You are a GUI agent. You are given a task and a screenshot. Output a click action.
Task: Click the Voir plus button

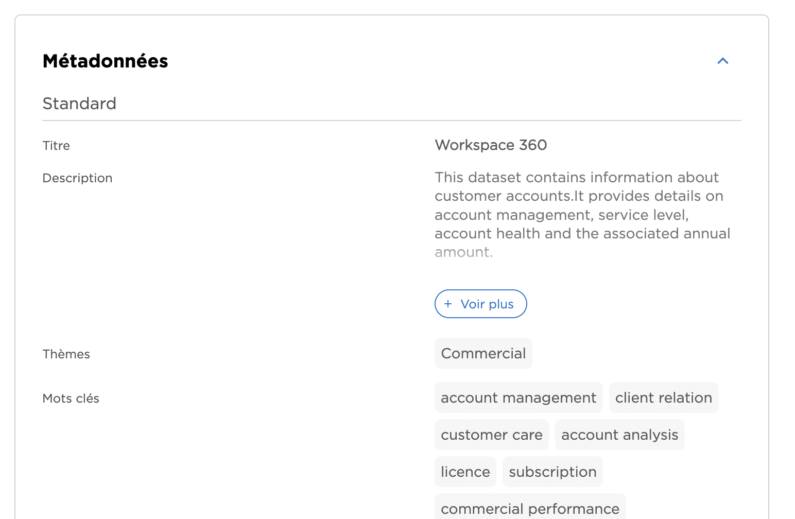[480, 304]
